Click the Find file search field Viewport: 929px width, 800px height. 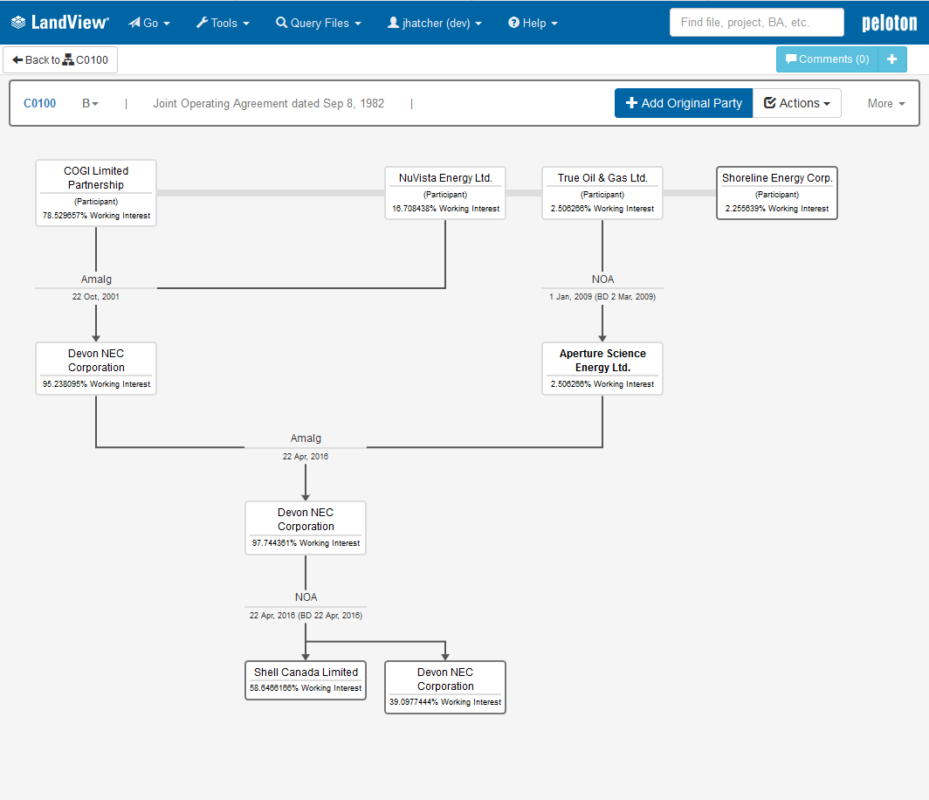click(757, 23)
